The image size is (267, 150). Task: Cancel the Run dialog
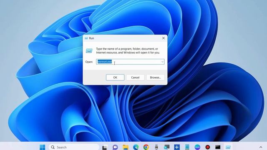point(135,77)
